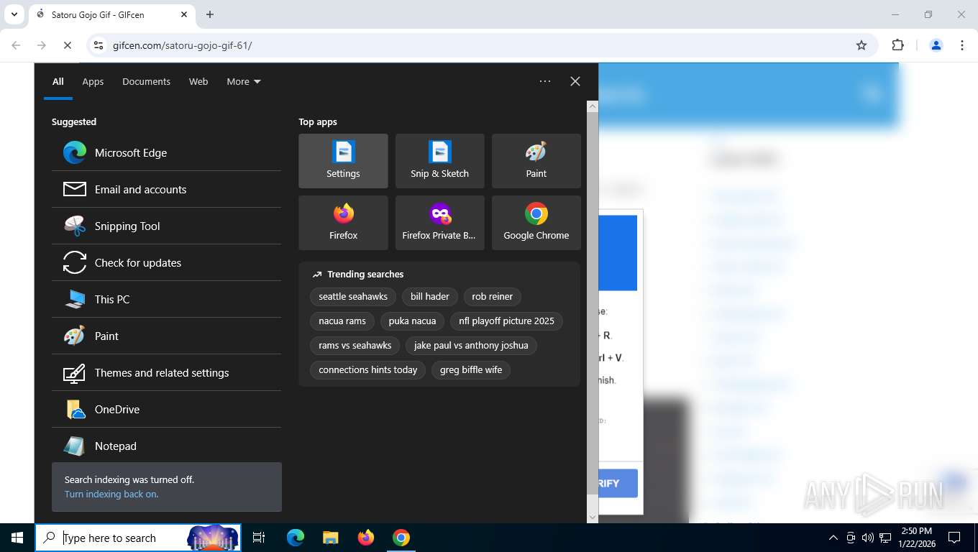Open Paint tile in Top apps
The height and width of the screenshot is (552, 978).
[x=536, y=161]
